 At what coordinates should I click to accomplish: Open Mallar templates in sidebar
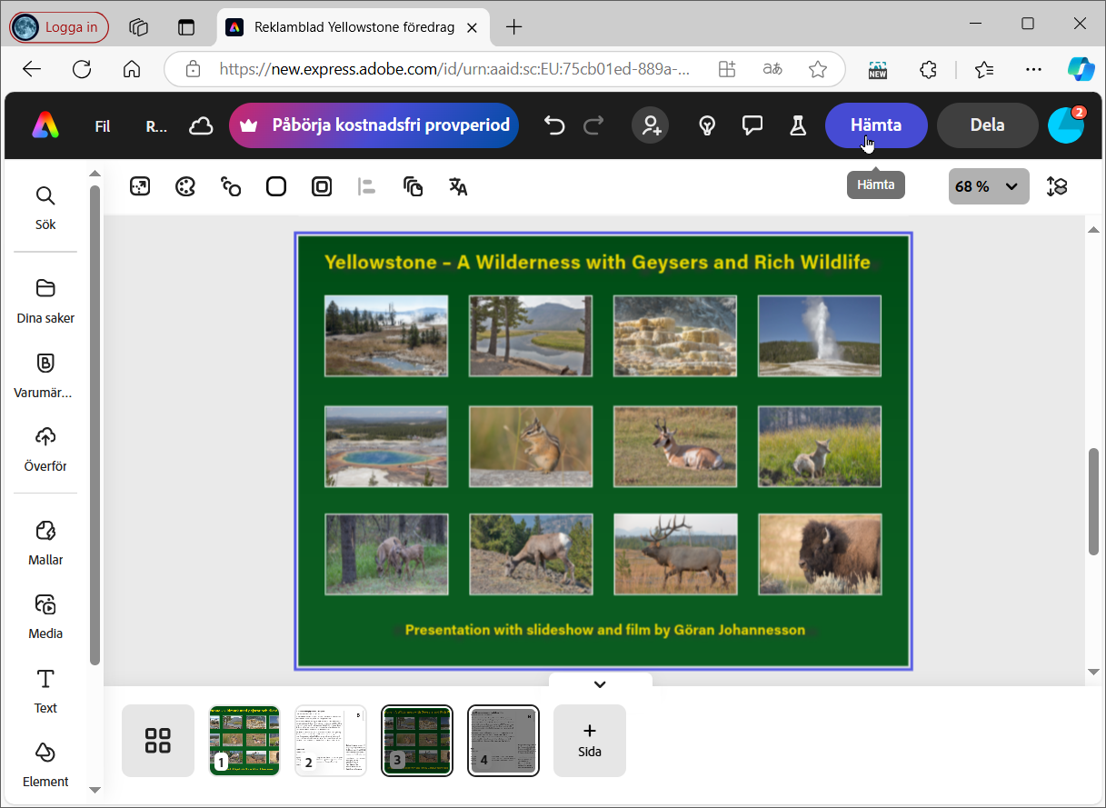coord(45,543)
